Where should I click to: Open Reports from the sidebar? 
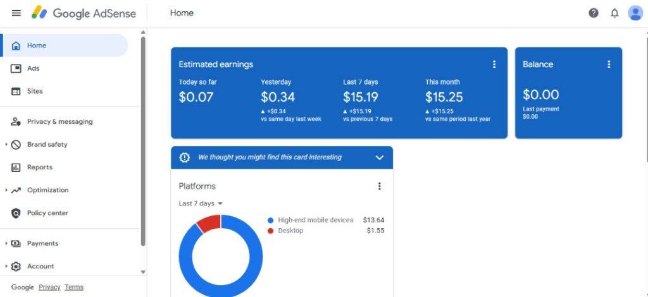tap(39, 167)
